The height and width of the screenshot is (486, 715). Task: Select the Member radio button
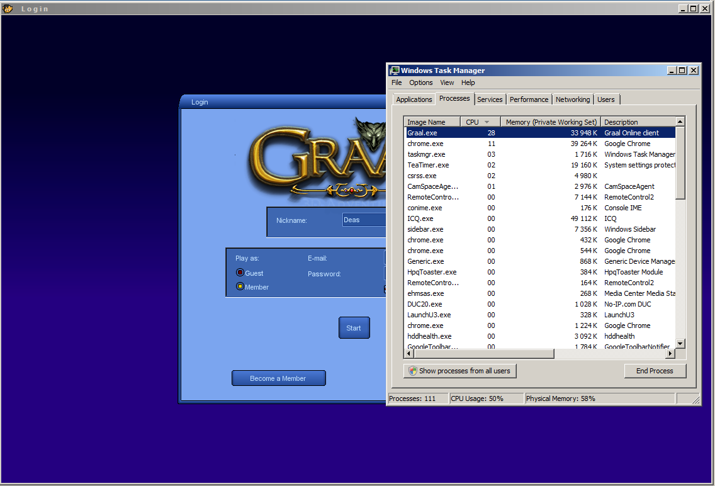tap(240, 286)
